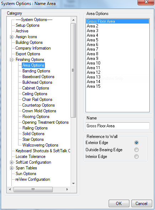
Task: Collapse the Finishing Options tree node
Action: pos(12,60)
